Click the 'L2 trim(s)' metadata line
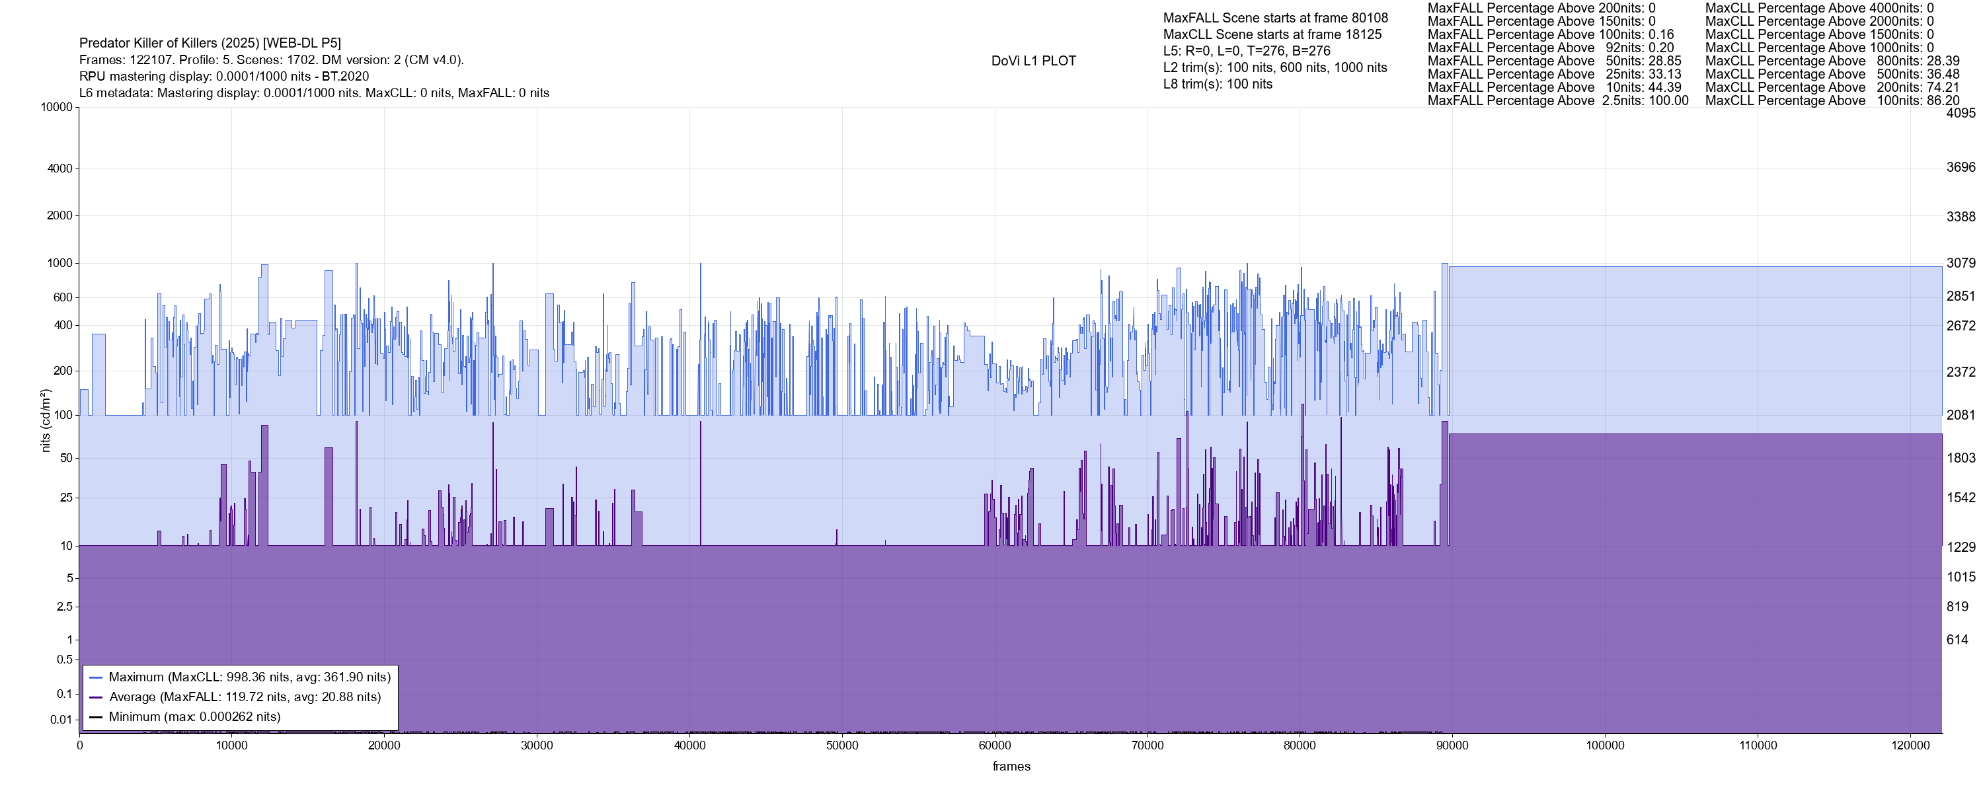This screenshot has width=1983, height=793. [1275, 68]
